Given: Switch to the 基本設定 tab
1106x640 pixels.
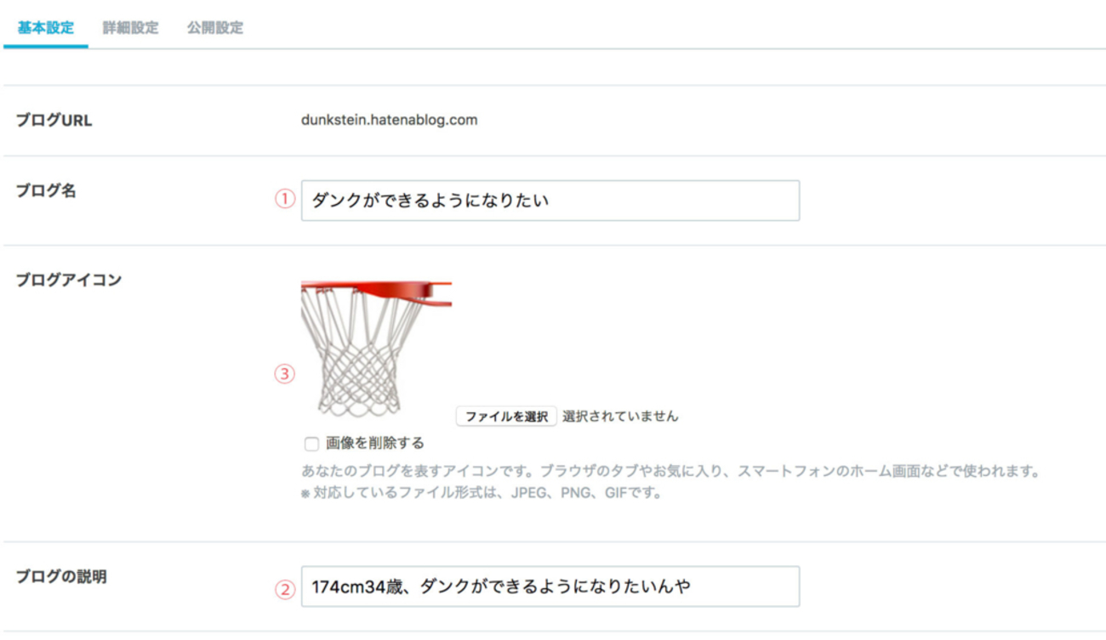Looking at the screenshot, I should coord(45,28).
